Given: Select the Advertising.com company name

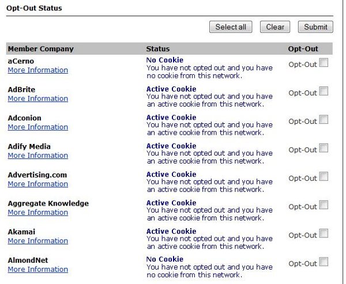Looking at the screenshot, I should (x=37, y=175).
